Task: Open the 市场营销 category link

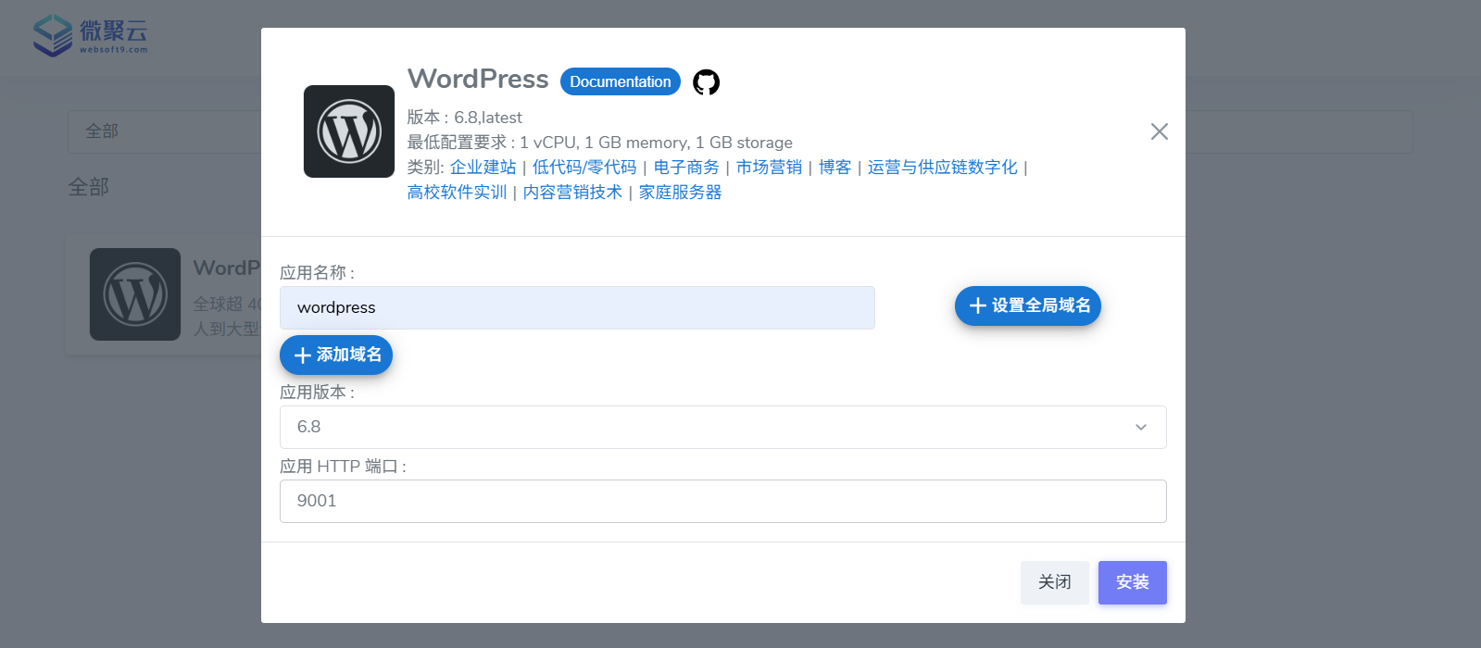Action: click(x=769, y=168)
